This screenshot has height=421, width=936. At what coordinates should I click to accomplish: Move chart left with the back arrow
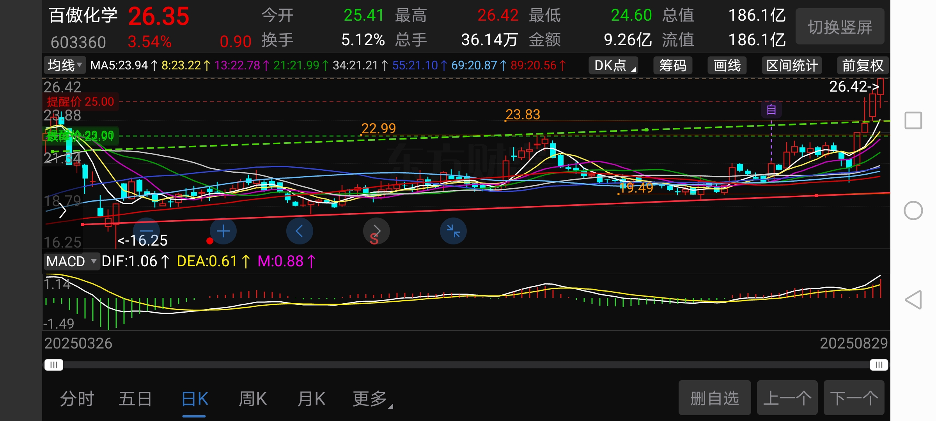coord(300,231)
